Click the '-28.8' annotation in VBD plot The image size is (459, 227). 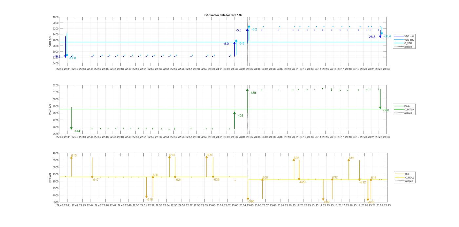coord(371,37)
